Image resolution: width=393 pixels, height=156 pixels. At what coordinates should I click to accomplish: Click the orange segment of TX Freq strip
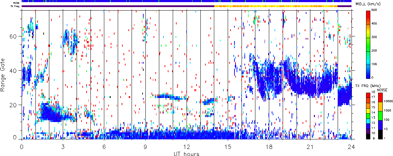[277, 6]
